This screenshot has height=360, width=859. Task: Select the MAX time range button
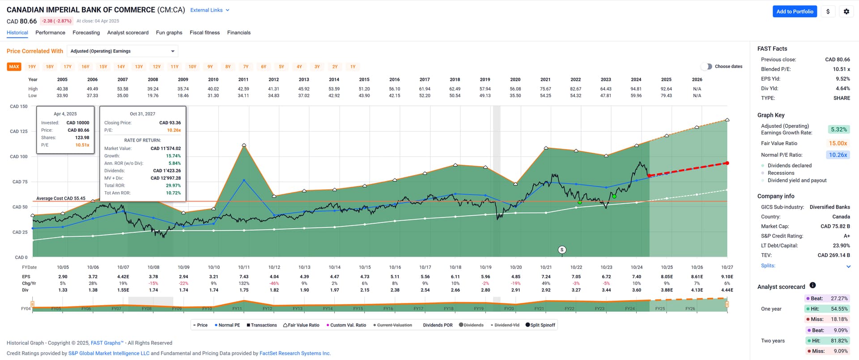coord(14,67)
